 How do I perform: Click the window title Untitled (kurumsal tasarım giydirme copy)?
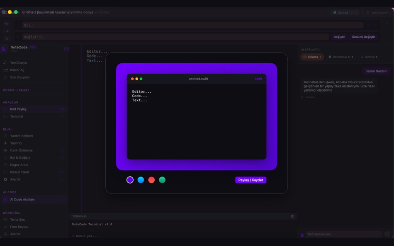tap(57, 12)
